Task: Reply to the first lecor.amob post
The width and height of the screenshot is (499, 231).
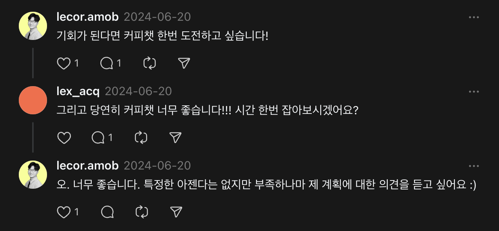Action: point(107,63)
